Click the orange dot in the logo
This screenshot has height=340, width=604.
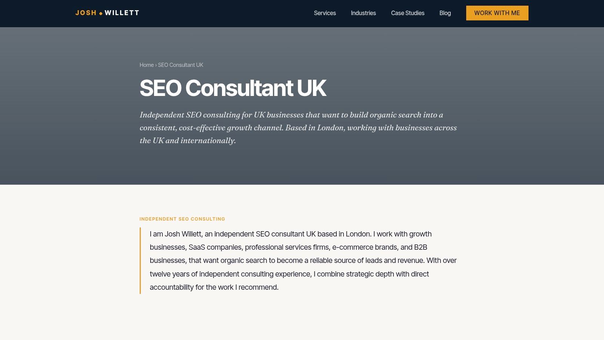click(x=101, y=14)
